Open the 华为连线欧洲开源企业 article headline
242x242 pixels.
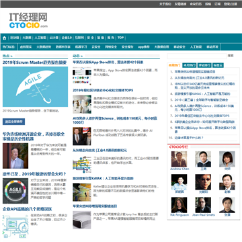pyautogui.click(x=34, y=136)
